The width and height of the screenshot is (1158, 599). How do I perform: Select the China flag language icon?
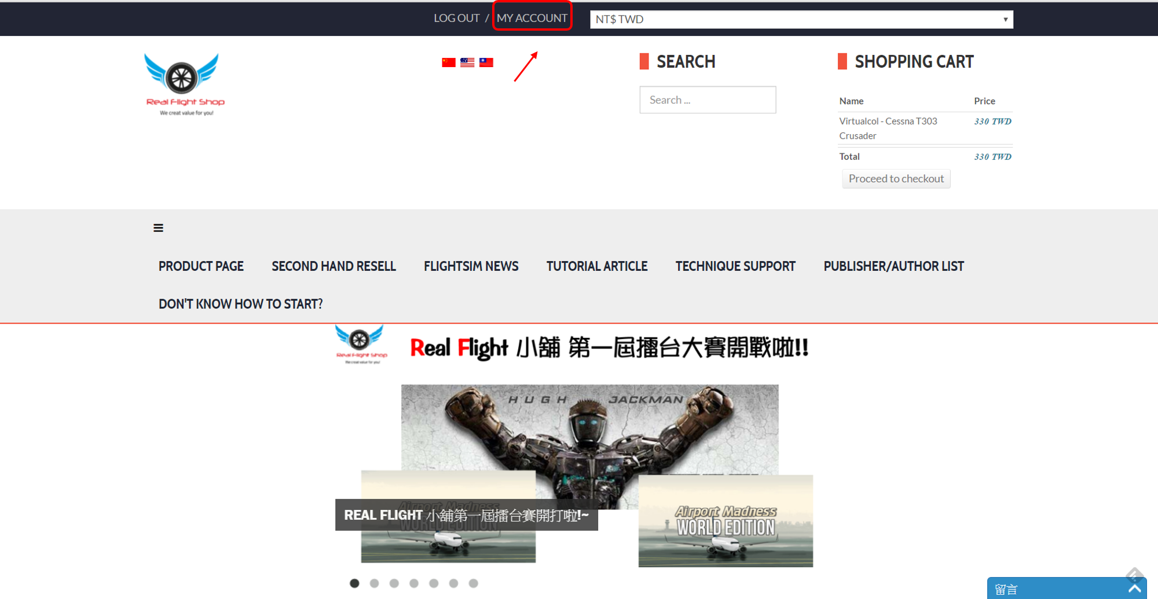[x=449, y=63]
